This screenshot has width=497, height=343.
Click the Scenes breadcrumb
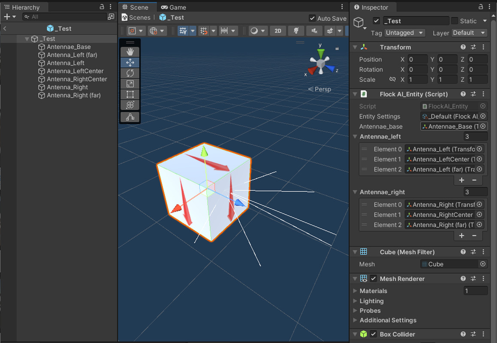pos(136,18)
